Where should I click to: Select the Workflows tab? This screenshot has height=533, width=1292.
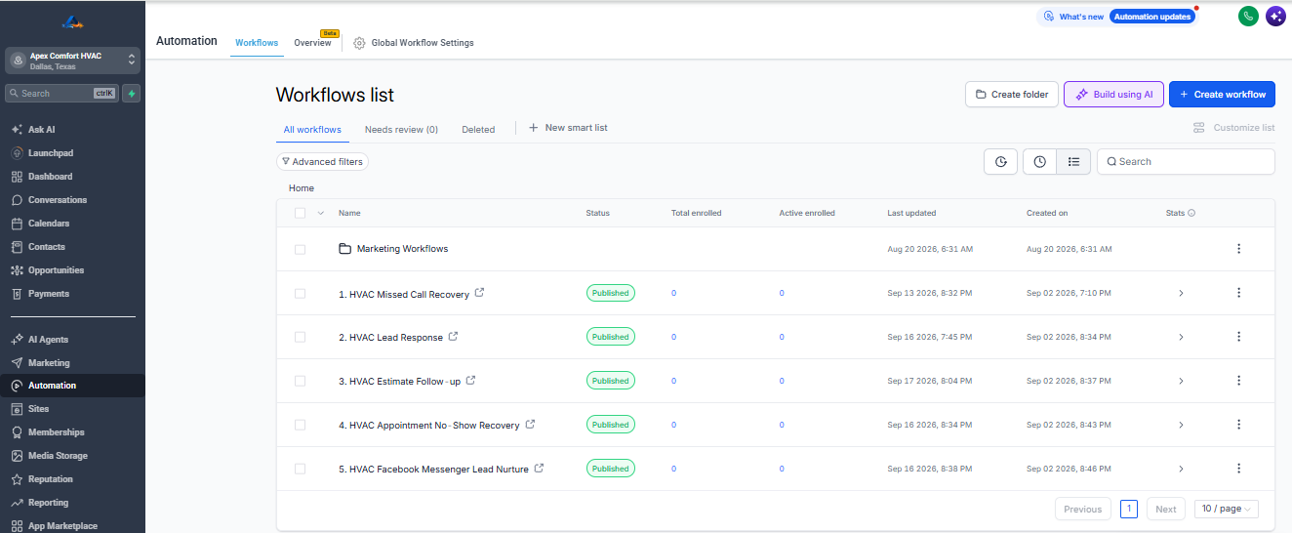click(x=257, y=43)
